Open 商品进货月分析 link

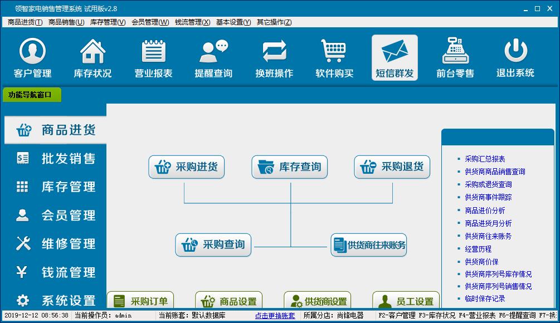pos(488,223)
